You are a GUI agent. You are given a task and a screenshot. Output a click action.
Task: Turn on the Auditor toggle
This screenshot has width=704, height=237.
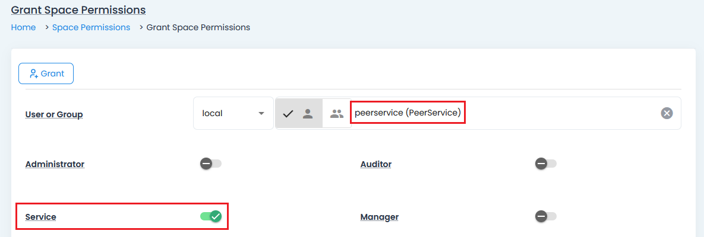point(546,164)
